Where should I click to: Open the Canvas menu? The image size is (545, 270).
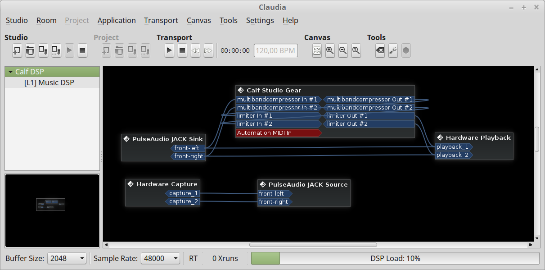[199, 20]
